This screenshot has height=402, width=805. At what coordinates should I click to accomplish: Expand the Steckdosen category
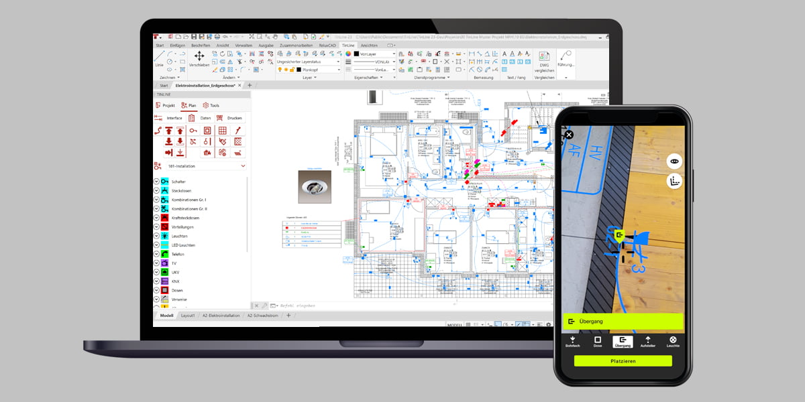[157, 191]
